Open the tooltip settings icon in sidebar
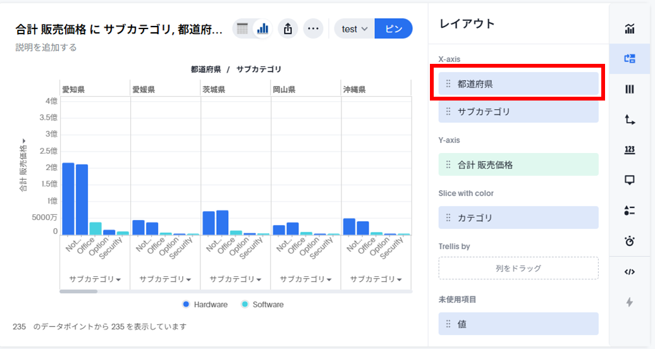655x349 pixels. click(x=629, y=180)
